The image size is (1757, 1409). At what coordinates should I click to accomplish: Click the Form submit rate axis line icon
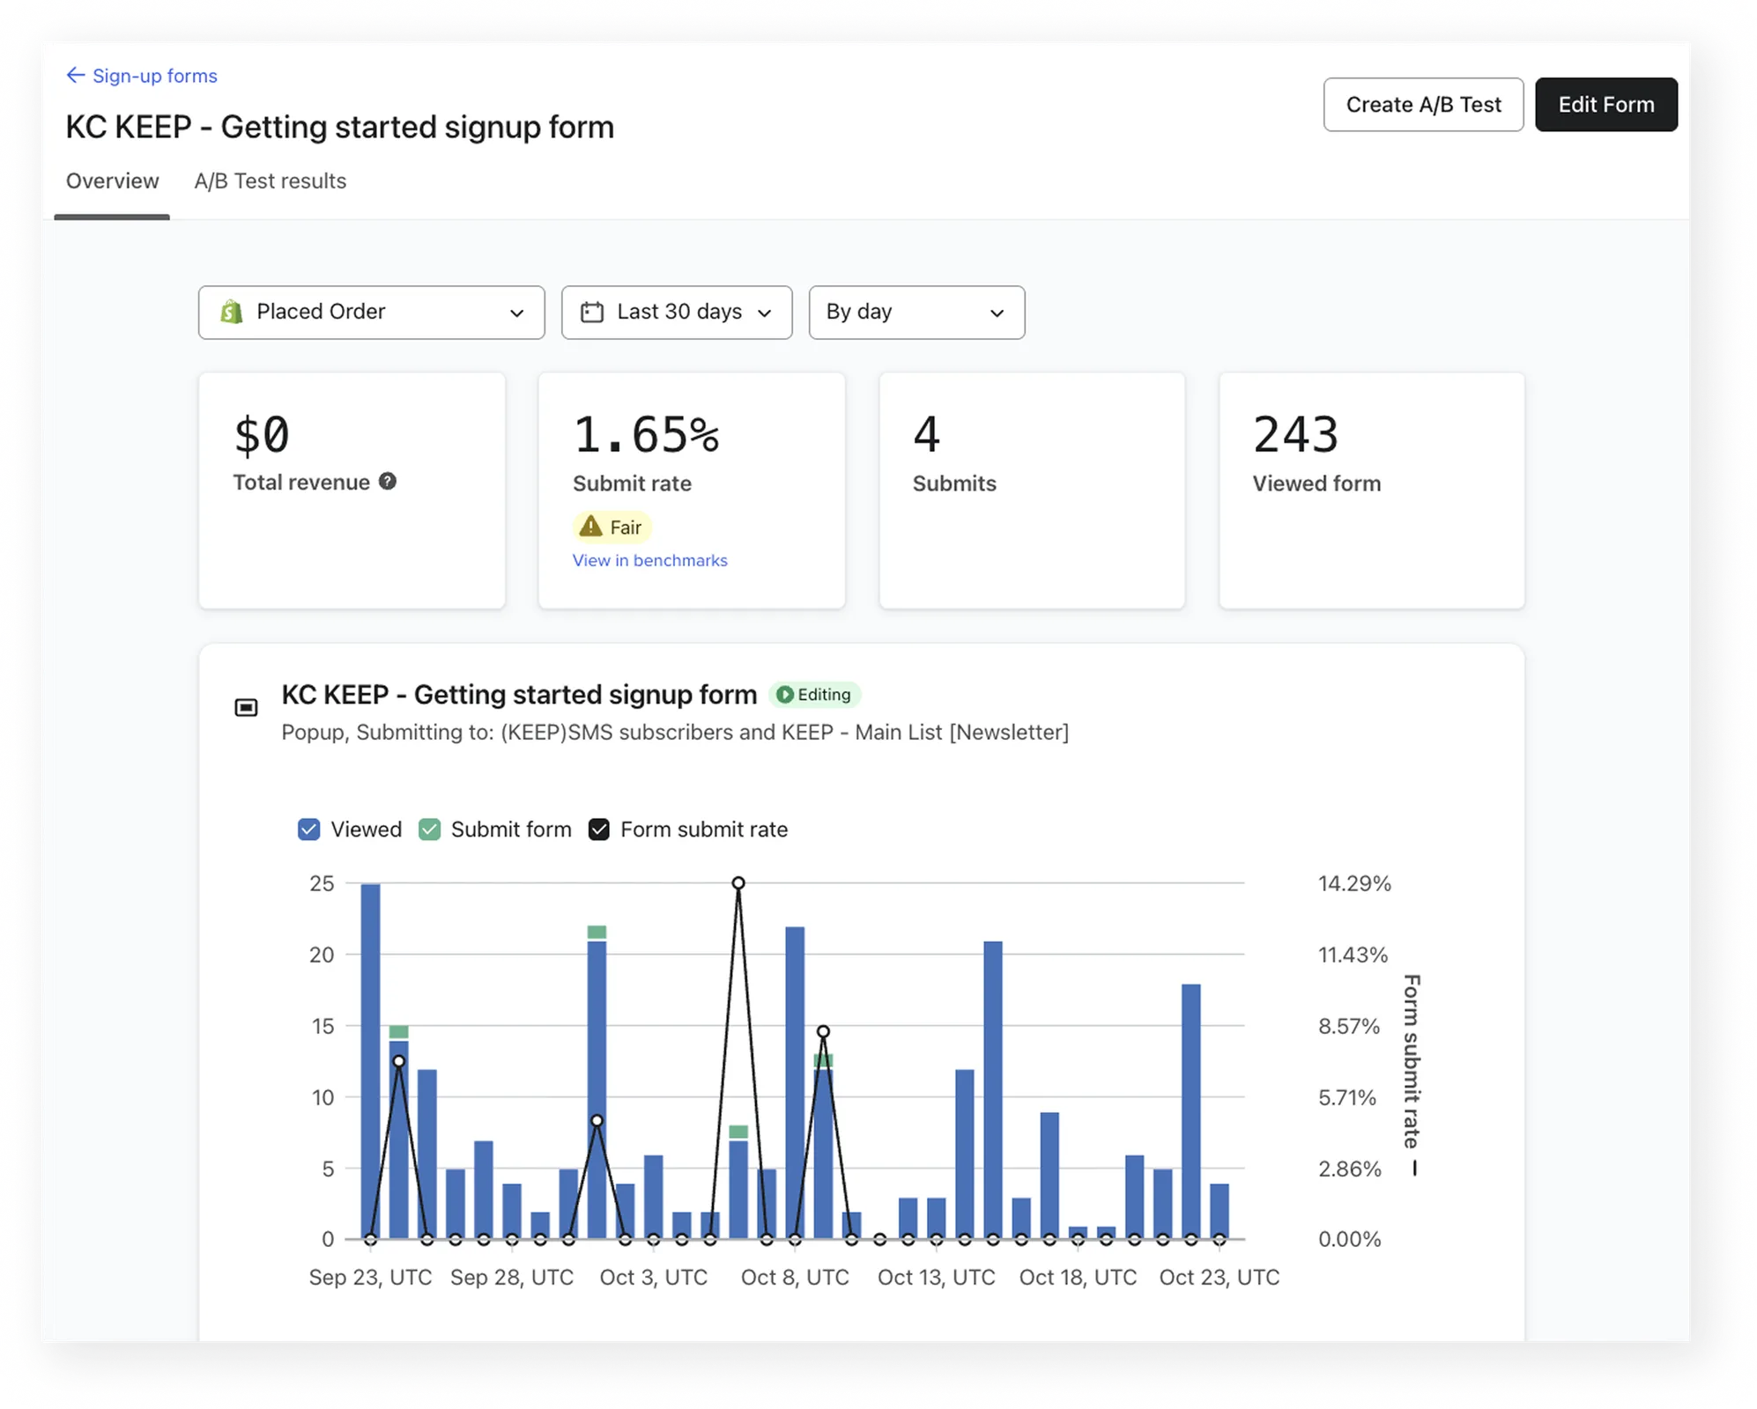1414,1169
